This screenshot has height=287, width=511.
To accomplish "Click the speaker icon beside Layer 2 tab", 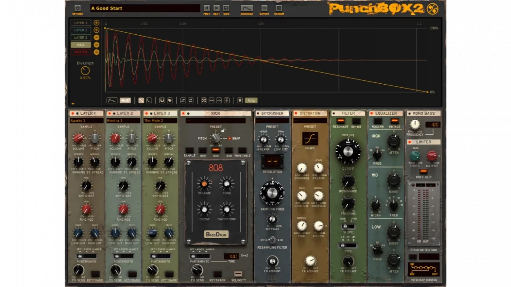I will click(x=97, y=30).
